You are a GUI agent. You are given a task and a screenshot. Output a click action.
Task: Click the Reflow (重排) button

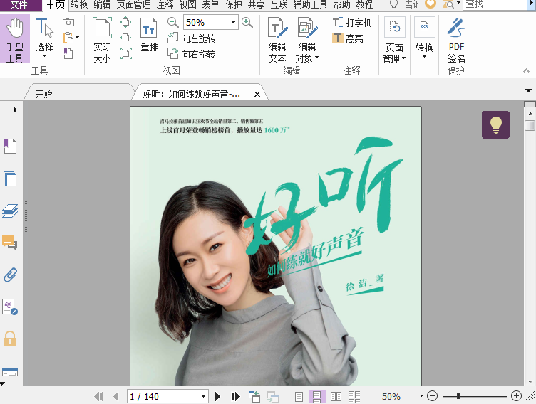click(x=149, y=35)
